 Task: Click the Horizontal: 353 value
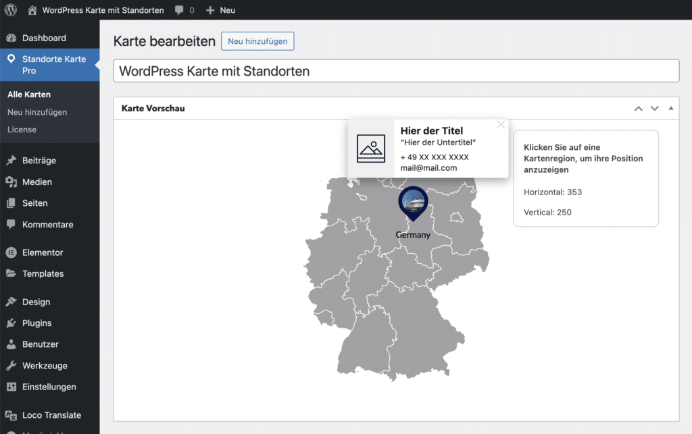[x=553, y=192]
